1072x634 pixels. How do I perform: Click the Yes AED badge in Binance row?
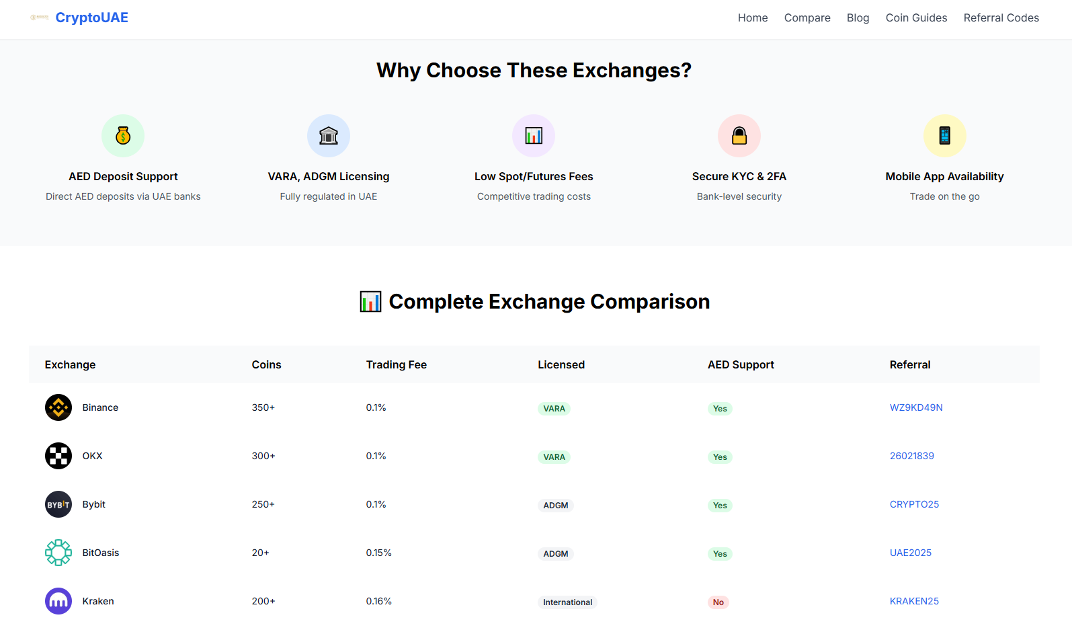(720, 409)
